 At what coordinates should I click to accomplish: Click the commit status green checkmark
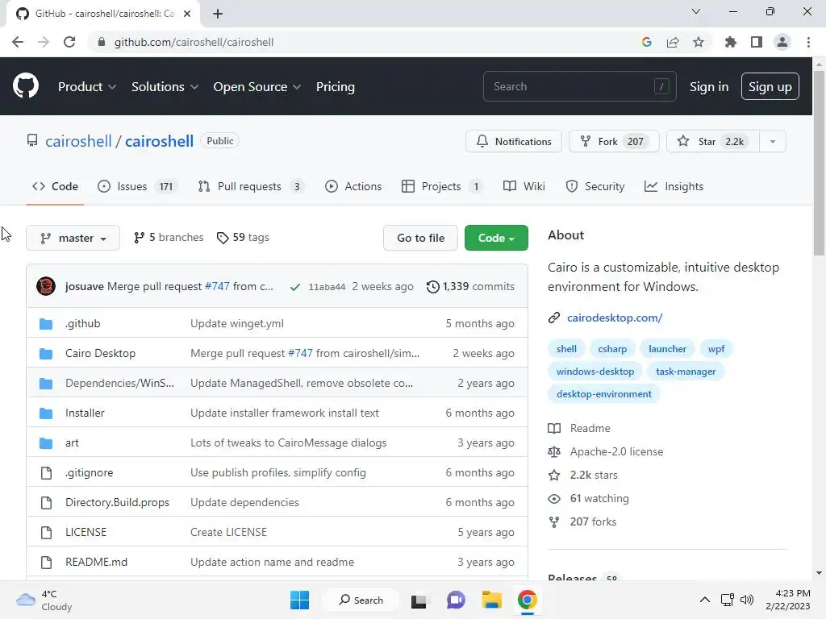point(295,287)
